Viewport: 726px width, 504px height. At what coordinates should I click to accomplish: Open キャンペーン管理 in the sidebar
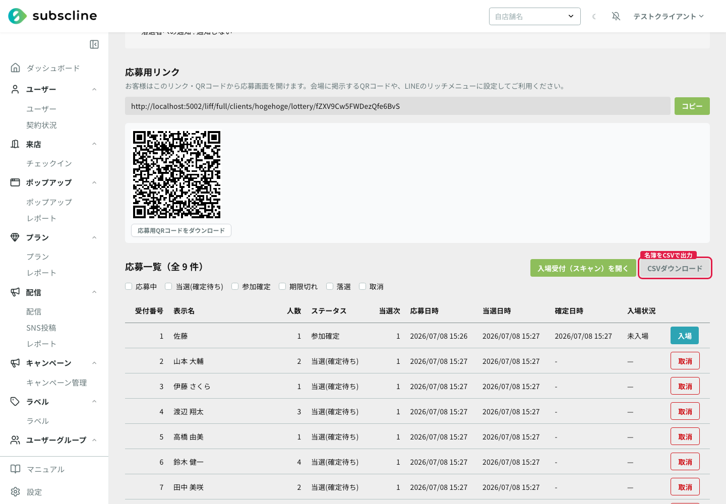click(x=56, y=383)
